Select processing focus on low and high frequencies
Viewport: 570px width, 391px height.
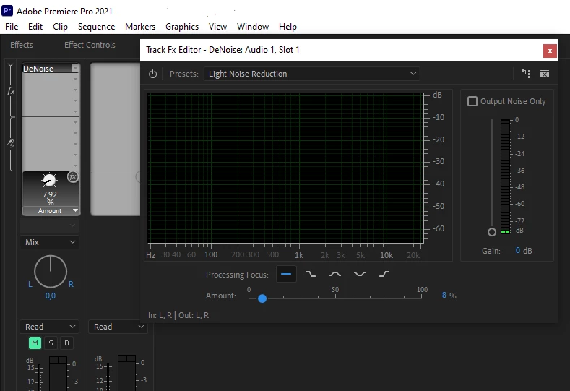click(360, 274)
